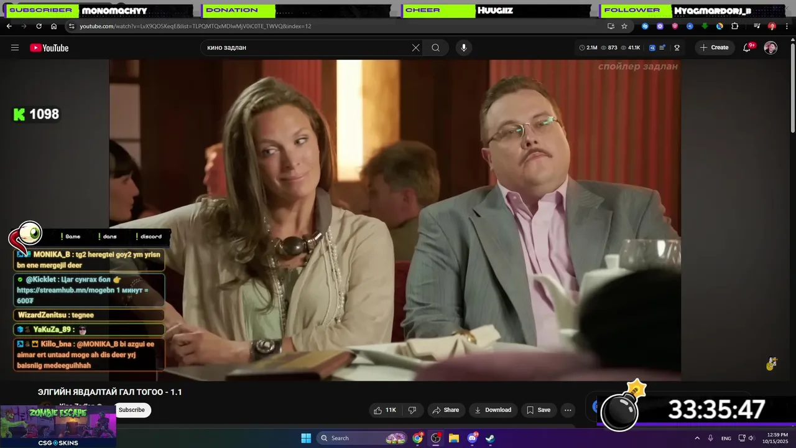Dislike the video with thumbs down
This screenshot has width=796, height=448.
click(412, 410)
